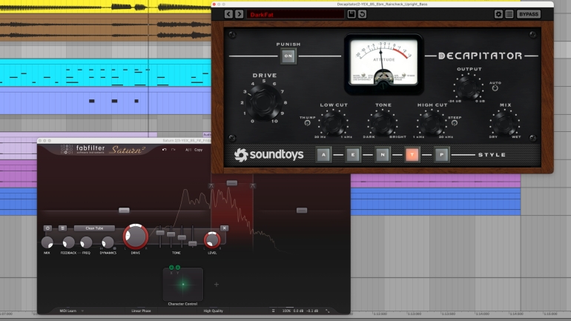Open the Saturn band options icon
This screenshot has height=321, width=571.
click(x=62, y=228)
